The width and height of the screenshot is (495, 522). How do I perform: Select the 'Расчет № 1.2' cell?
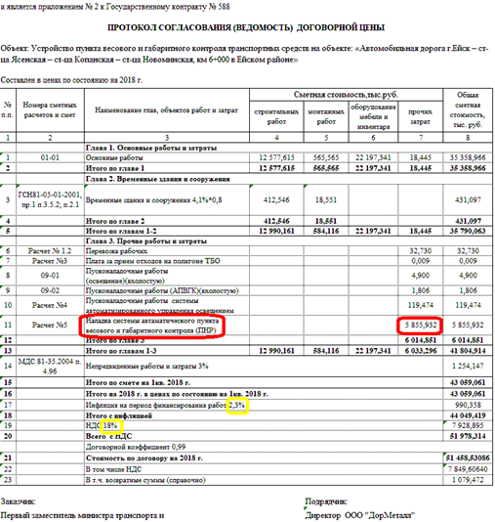coord(50,251)
